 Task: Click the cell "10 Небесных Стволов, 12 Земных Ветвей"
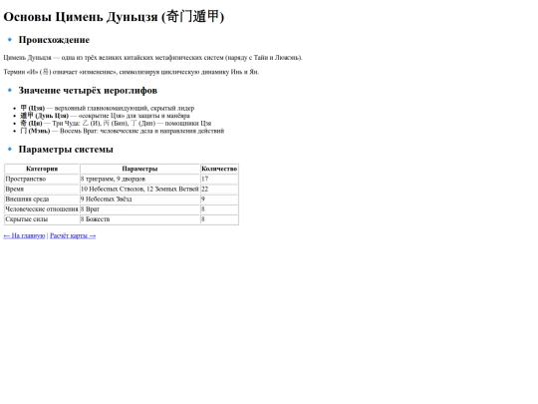[139, 189]
